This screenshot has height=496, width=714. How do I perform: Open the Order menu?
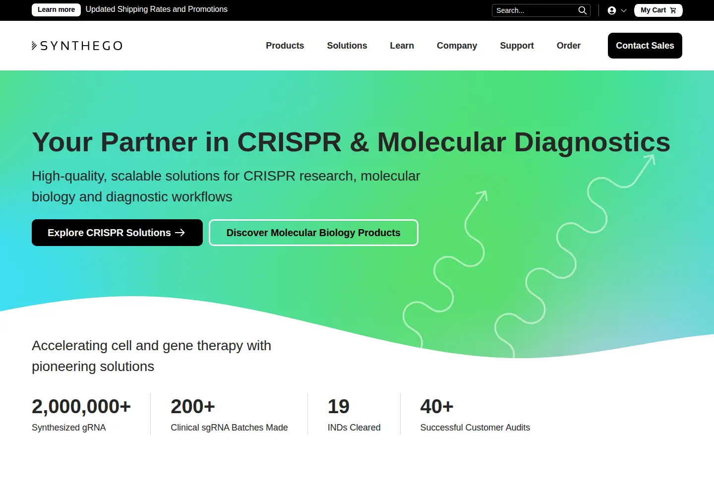569,46
